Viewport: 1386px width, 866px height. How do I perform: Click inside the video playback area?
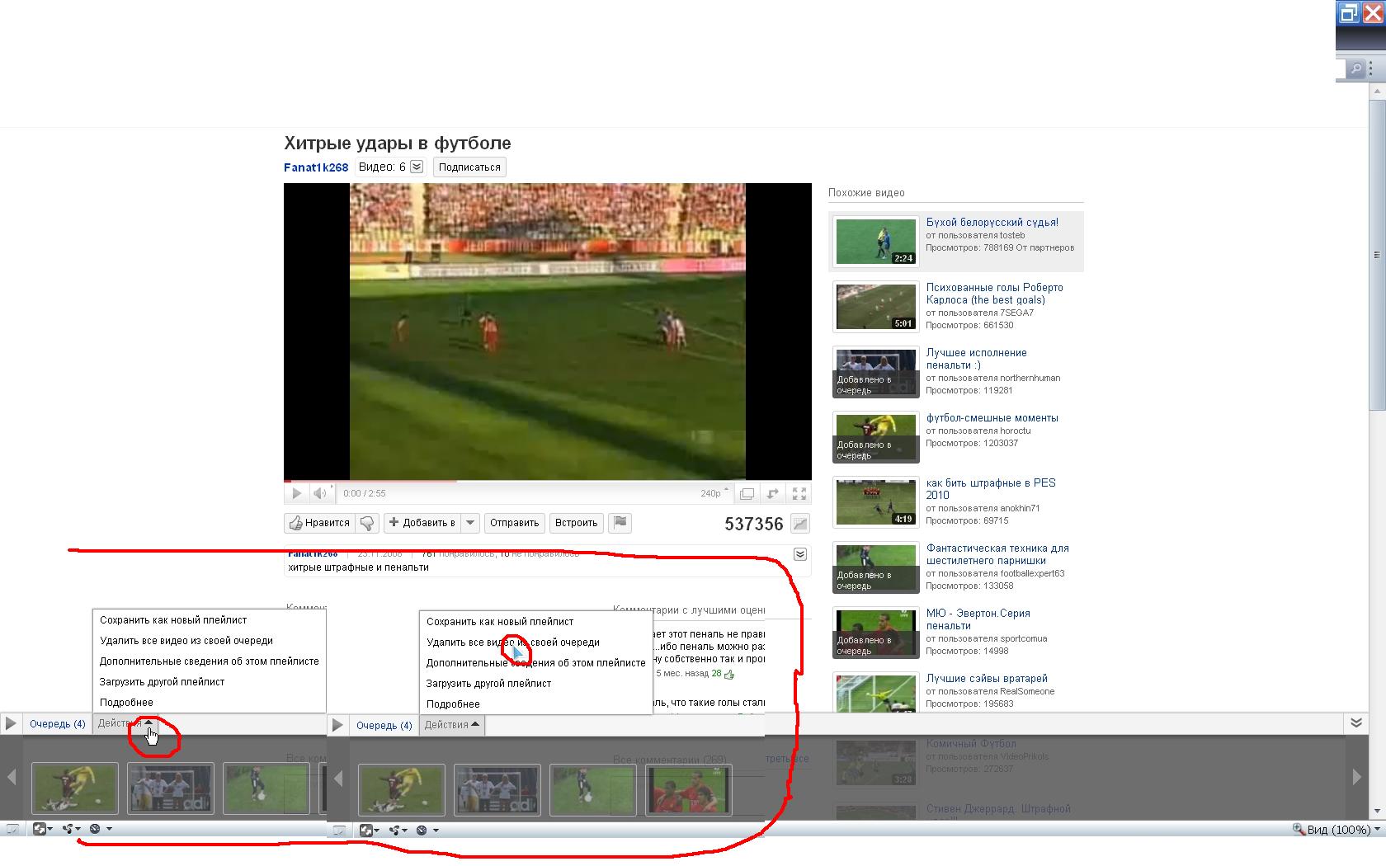(x=548, y=331)
